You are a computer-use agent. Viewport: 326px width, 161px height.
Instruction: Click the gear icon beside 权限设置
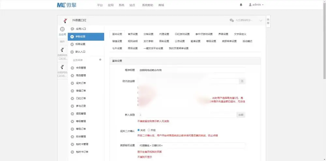pyautogui.click(x=72, y=44)
